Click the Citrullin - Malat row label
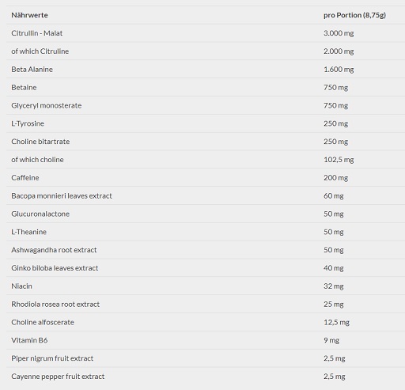This screenshot has height=390, width=405. (x=37, y=33)
